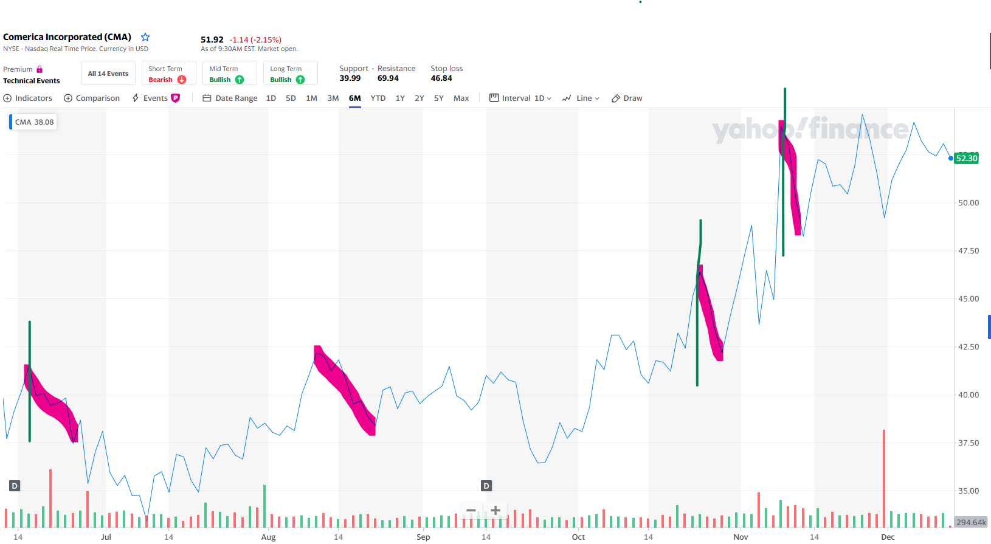991x544 pixels.
Task: Open the Short Term Bearish card
Action: click(168, 74)
